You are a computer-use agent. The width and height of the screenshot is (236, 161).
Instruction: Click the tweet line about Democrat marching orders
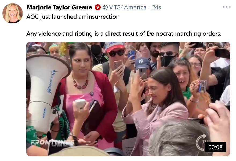pyautogui.click(x=124, y=34)
